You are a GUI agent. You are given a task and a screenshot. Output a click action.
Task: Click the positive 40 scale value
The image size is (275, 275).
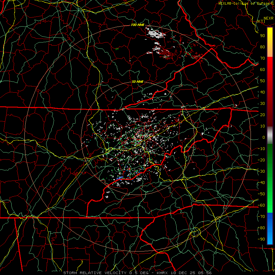(262, 92)
